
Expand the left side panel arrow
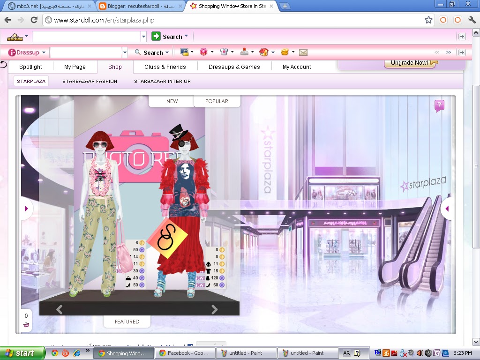point(26,209)
